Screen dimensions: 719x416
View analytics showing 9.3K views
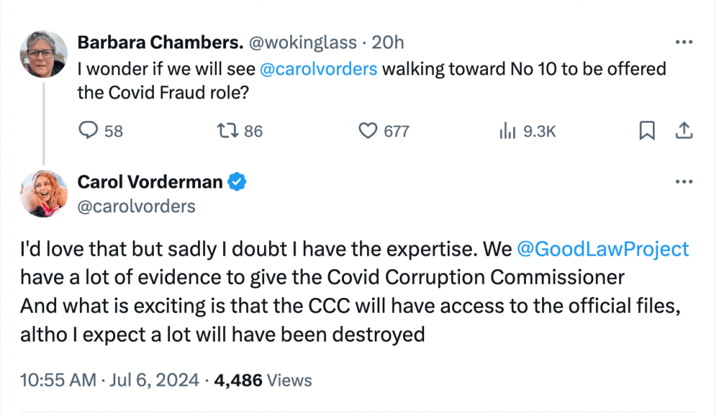point(506,131)
